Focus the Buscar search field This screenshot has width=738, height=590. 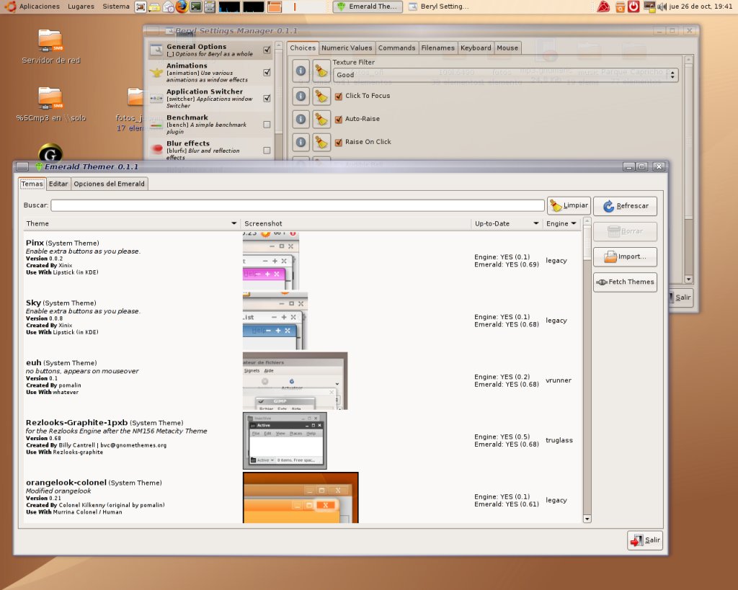pyautogui.click(x=298, y=205)
